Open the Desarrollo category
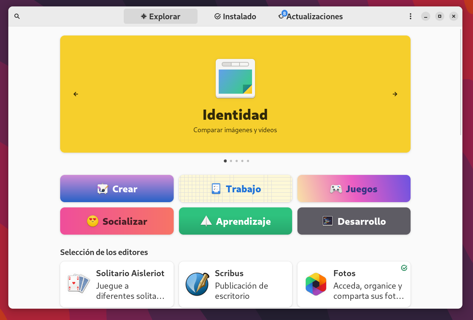473x320 pixels. tap(354, 221)
